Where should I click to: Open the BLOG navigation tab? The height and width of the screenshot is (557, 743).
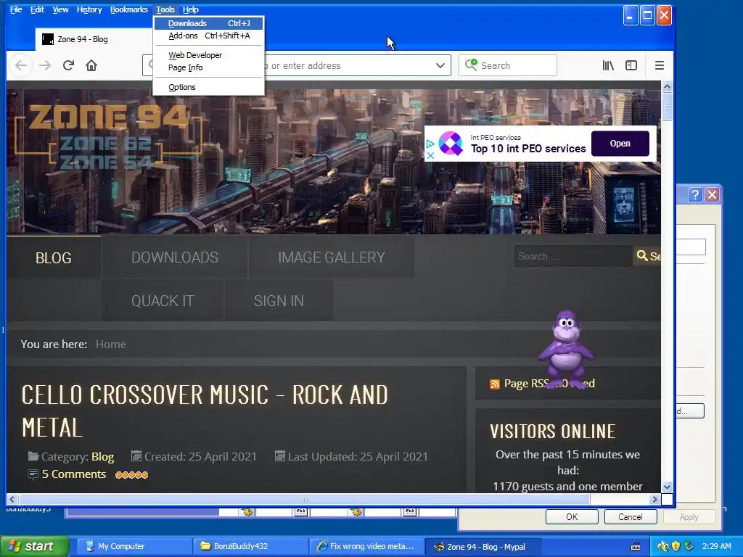point(54,257)
